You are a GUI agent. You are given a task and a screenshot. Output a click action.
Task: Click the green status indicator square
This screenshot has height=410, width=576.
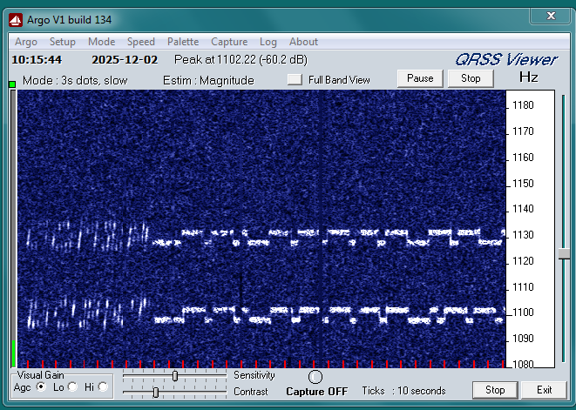tap(12, 84)
